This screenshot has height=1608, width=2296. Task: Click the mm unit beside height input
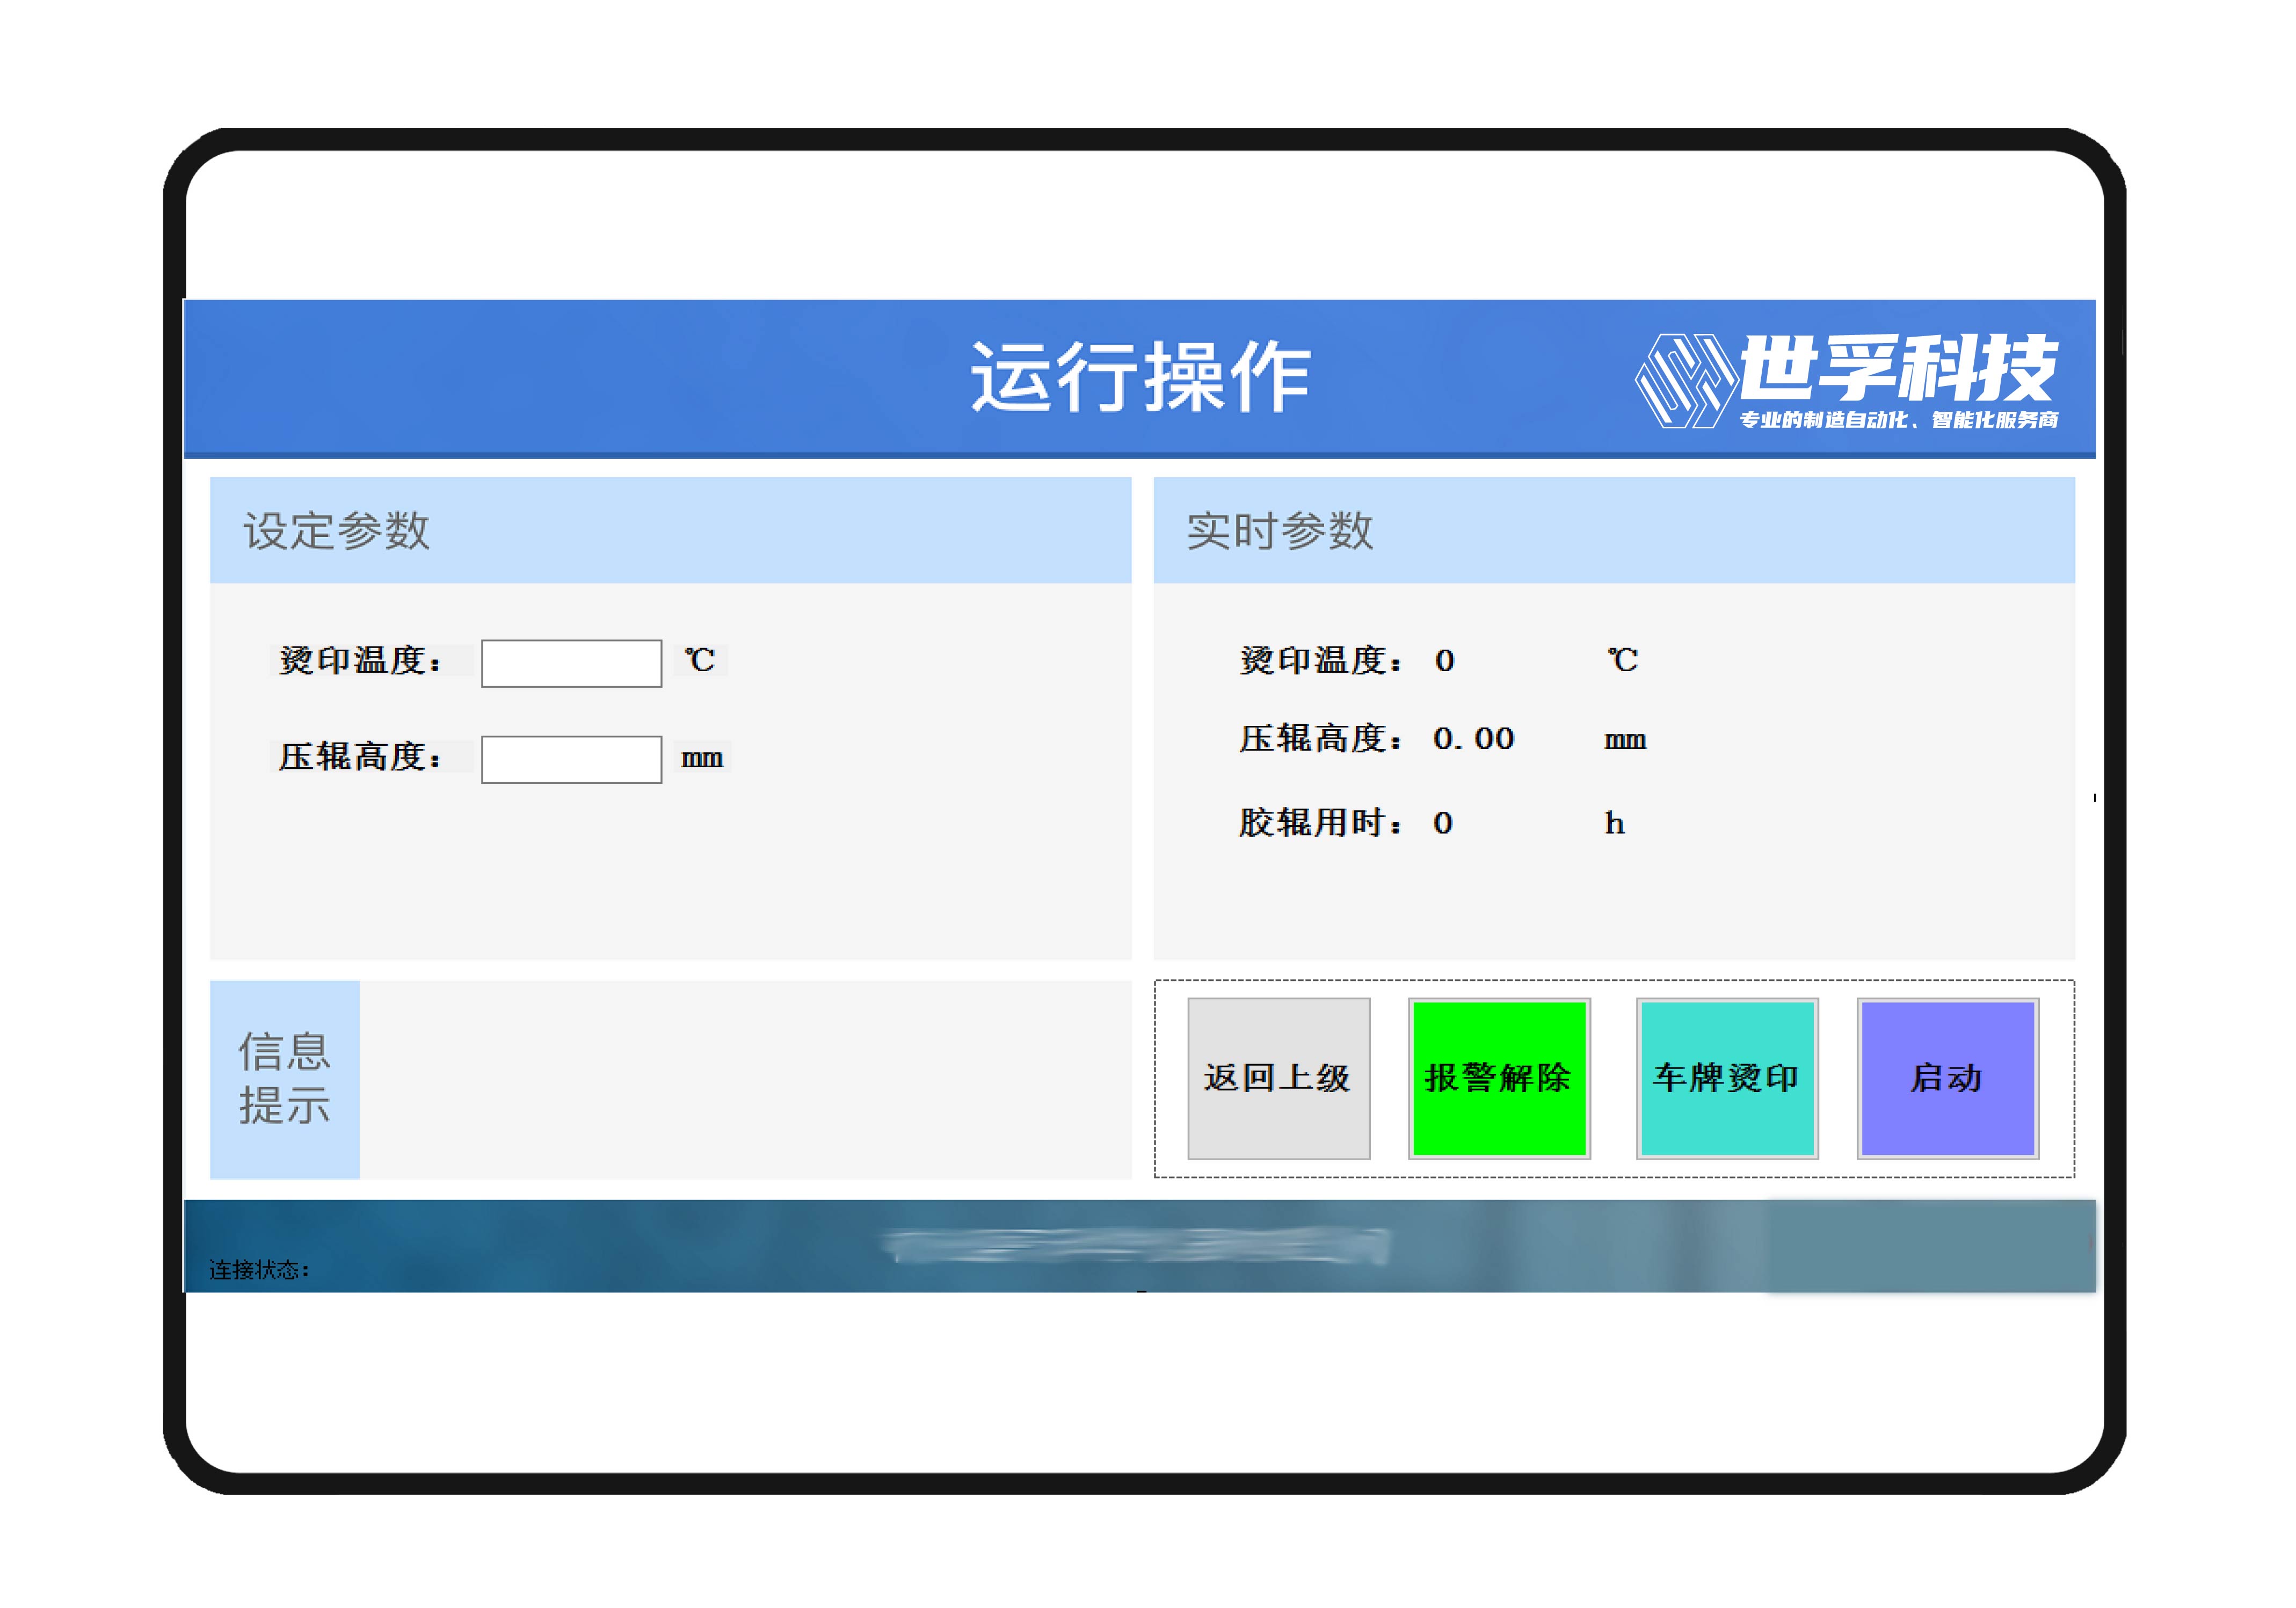(x=702, y=758)
